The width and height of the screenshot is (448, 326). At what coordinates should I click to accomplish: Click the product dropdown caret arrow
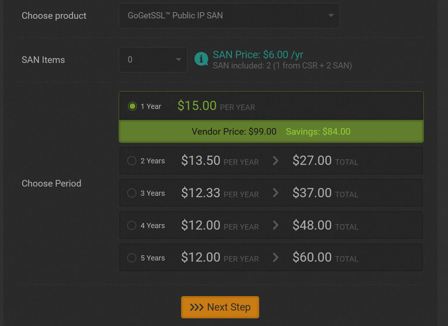click(x=331, y=15)
